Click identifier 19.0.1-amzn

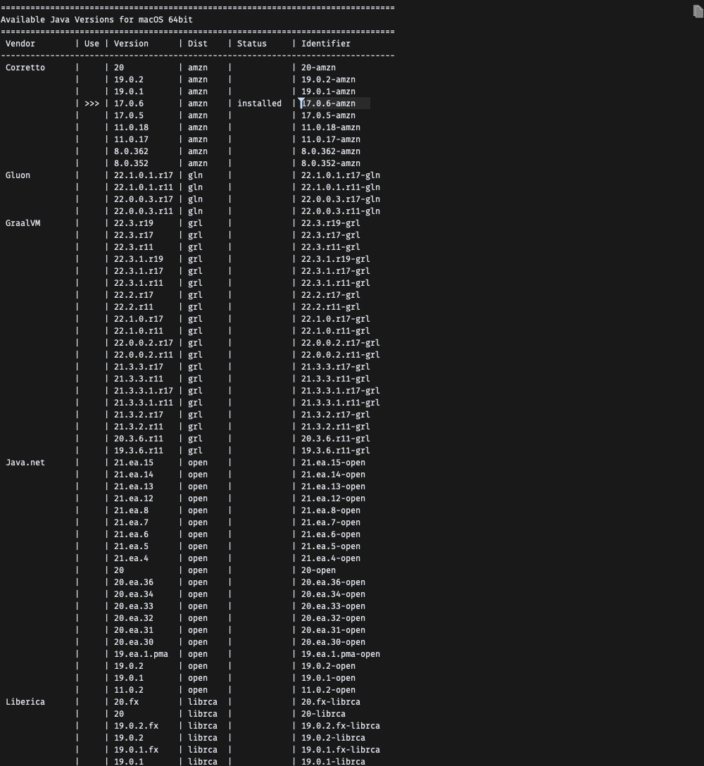(328, 92)
